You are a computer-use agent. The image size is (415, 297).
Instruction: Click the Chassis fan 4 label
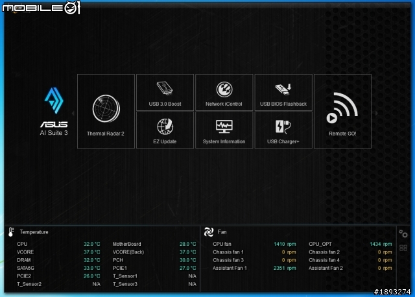click(324, 260)
